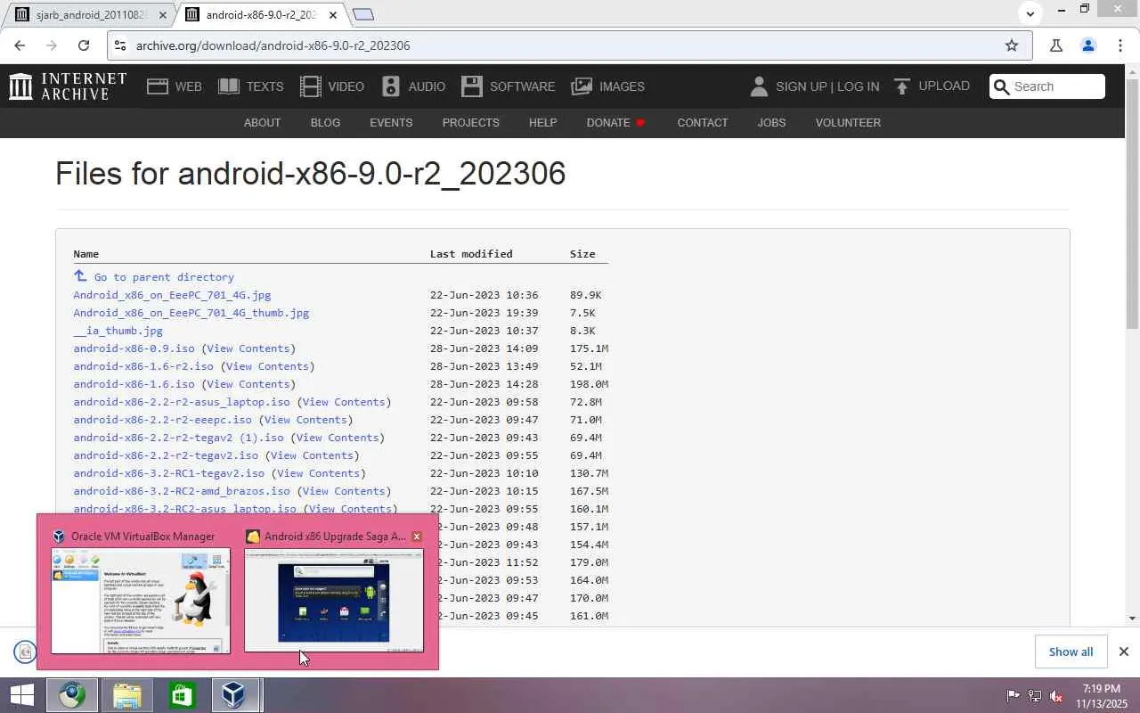1140x713 pixels.
Task: Go to the EVENTS page
Action: click(x=391, y=122)
